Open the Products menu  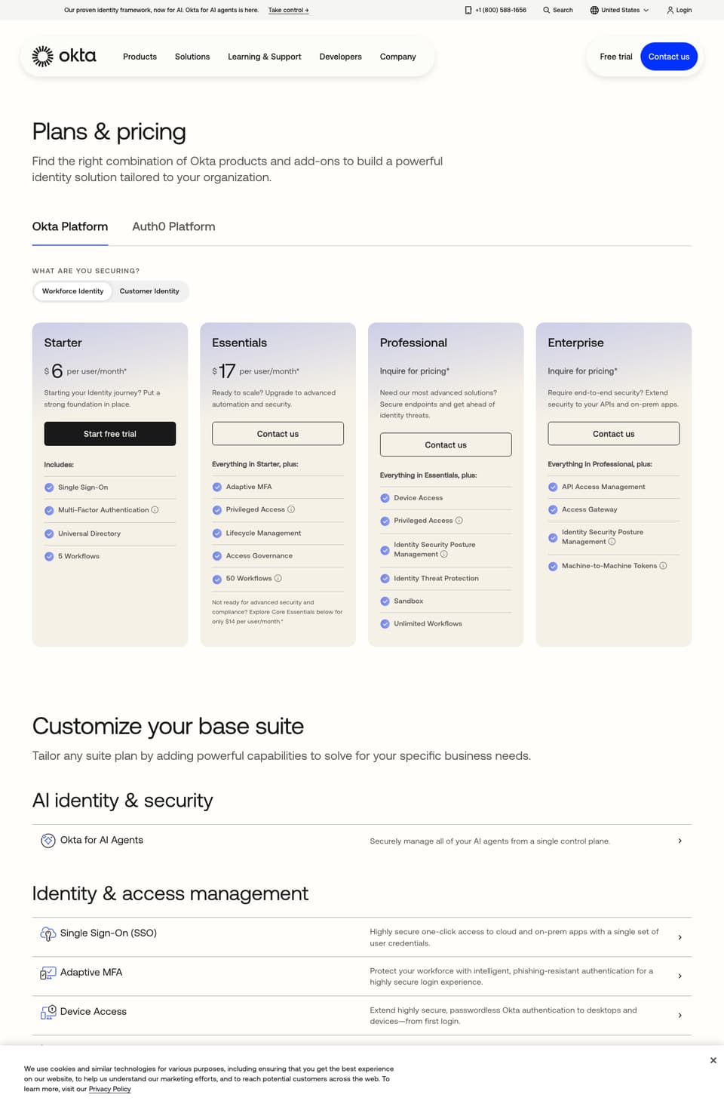pyautogui.click(x=140, y=57)
